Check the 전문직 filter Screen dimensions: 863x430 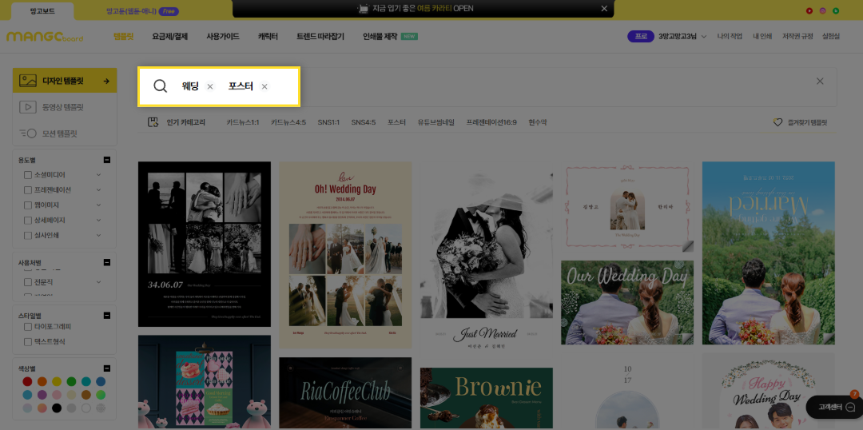[x=27, y=282]
